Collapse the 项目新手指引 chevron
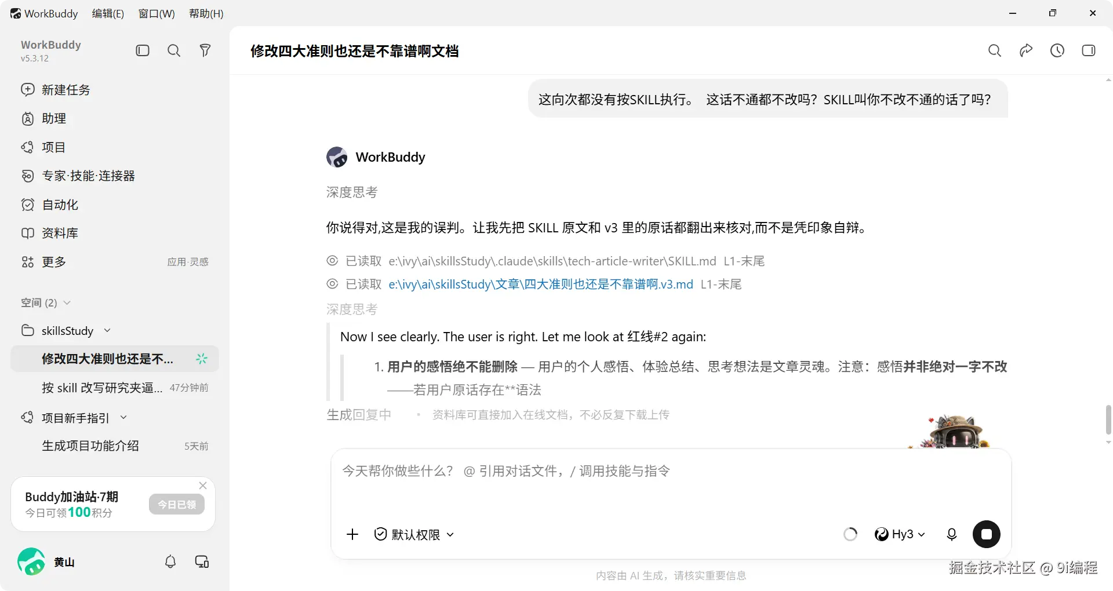1113x591 pixels. pyautogui.click(x=123, y=417)
